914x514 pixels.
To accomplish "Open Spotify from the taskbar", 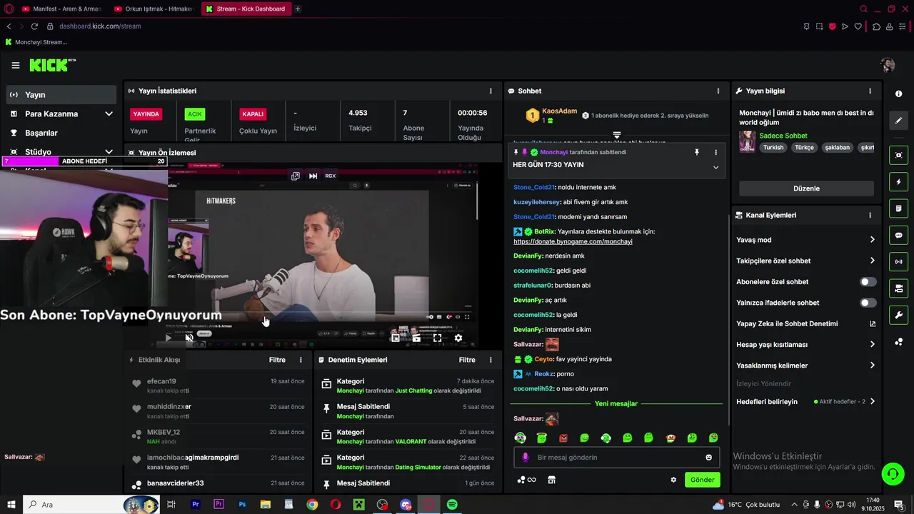I will pos(452,505).
